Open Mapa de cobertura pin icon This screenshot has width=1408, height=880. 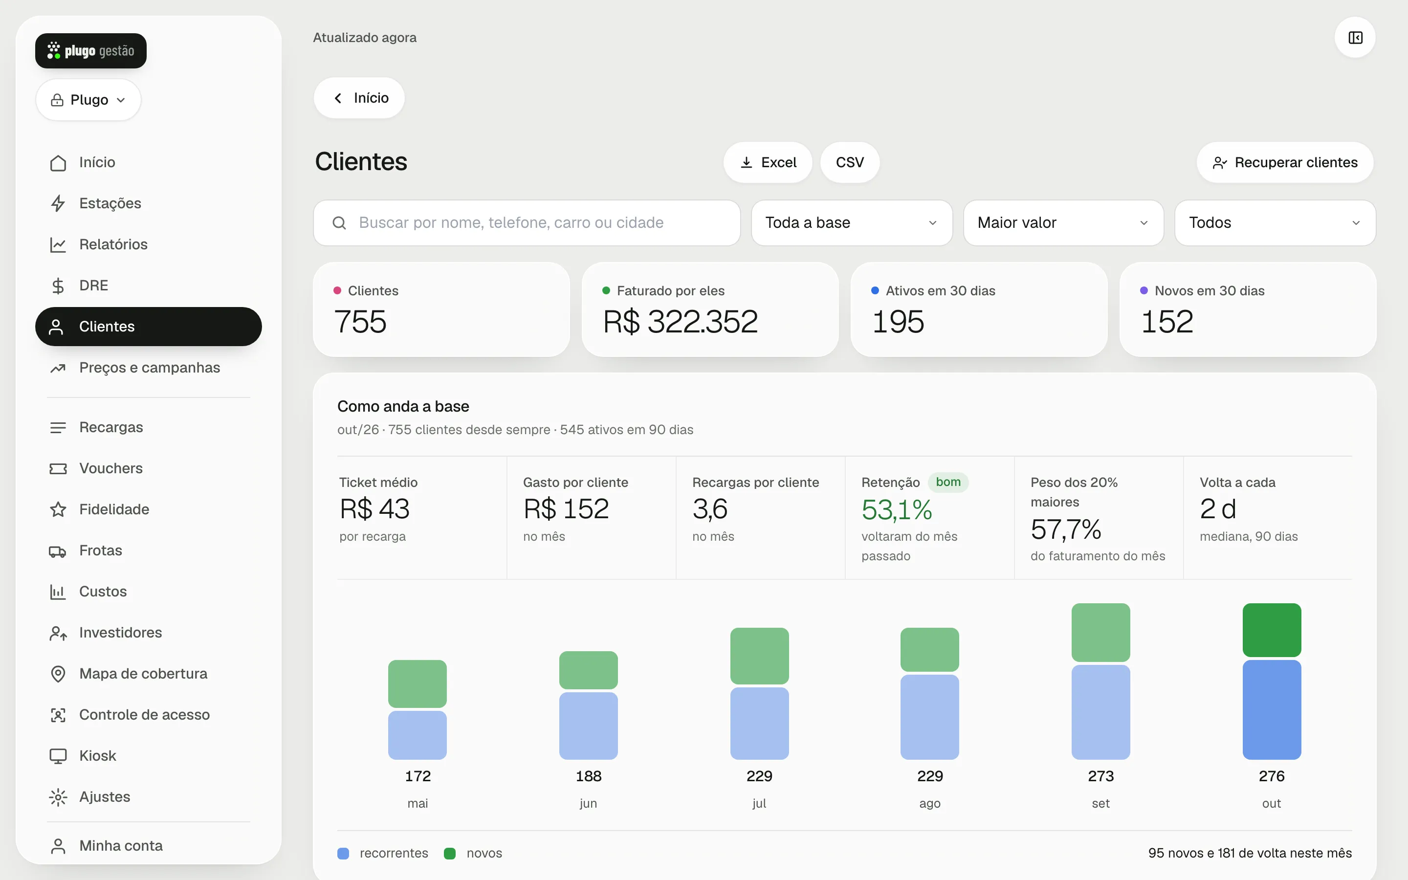point(58,674)
